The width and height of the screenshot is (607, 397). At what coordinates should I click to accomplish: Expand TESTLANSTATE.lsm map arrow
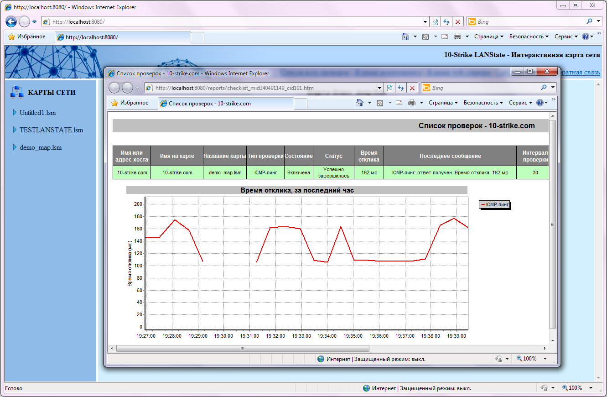click(x=15, y=130)
